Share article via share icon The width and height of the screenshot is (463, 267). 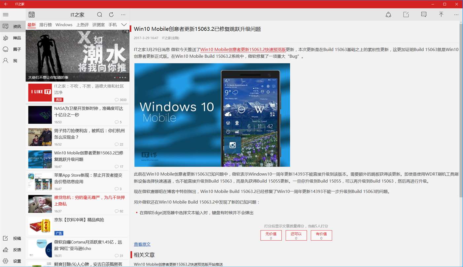tap(388, 15)
